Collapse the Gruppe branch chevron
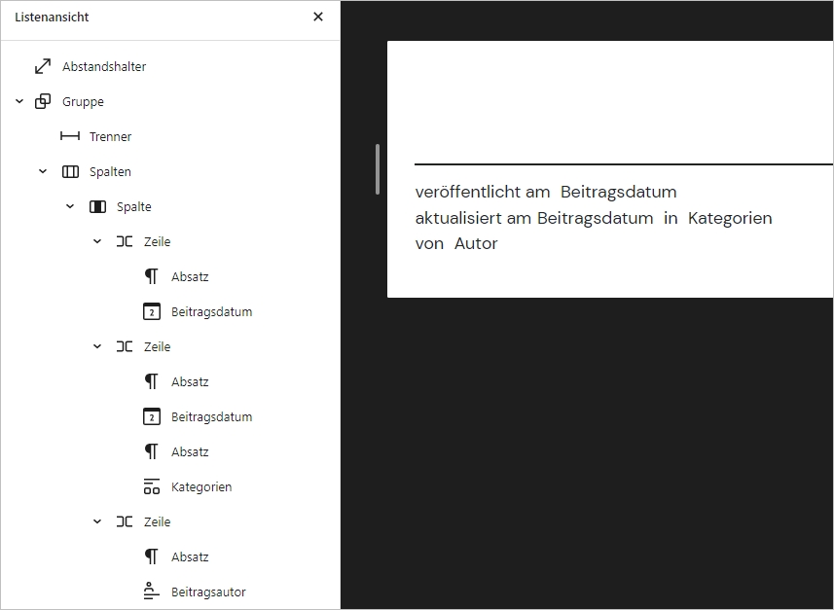This screenshot has height=610, width=834. (18, 101)
